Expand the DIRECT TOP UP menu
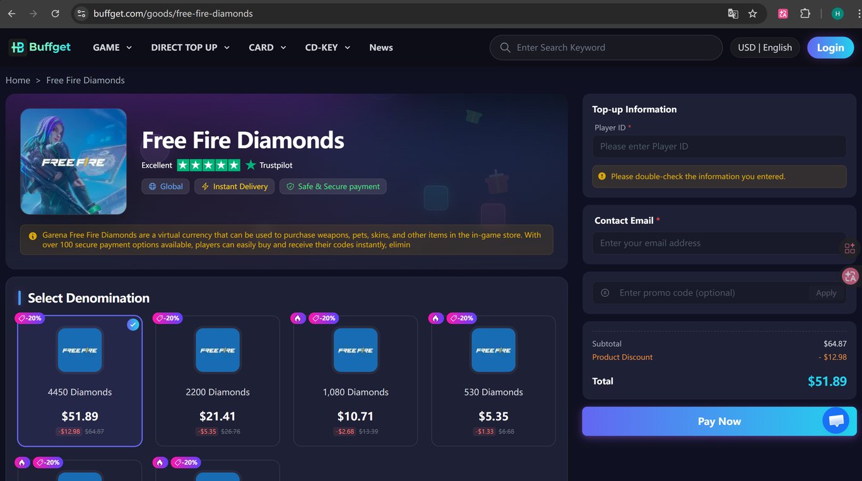 pyautogui.click(x=191, y=47)
